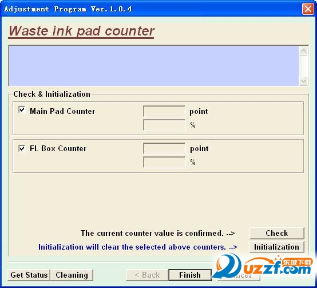Click the Main Pad Counter point field
The image size is (317, 288).
(x=164, y=111)
